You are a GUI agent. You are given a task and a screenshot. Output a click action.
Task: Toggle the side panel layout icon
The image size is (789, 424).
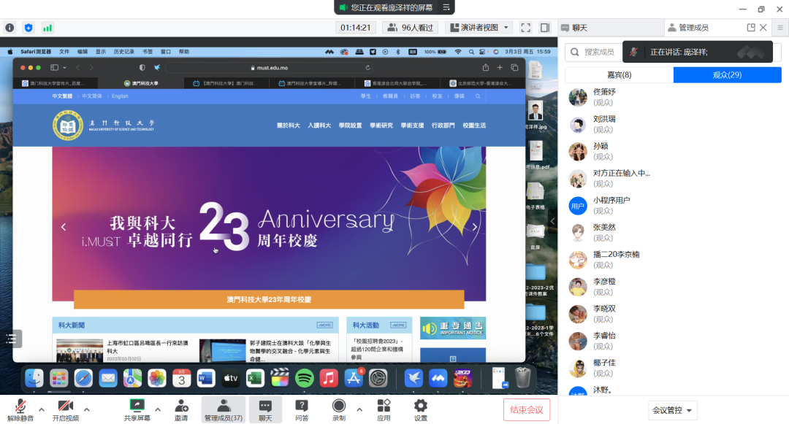pyautogui.click(x=545, y=28)
